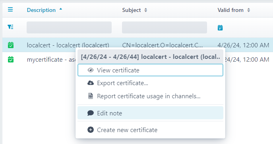Click the '4/26/24, 12:00 AM' valid from cell
The width and height of the screenshot is (273, 144).
[243, 45]
